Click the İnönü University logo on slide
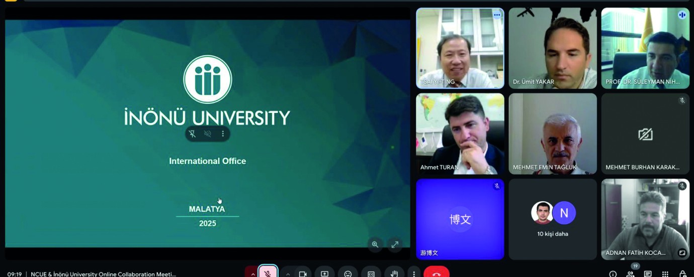Screen dimensions: 694x277 [208, 79]
